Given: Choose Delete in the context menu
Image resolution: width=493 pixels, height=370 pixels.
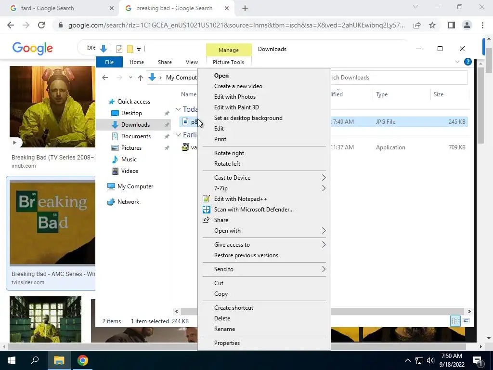Looking at the screenshot, I should click(x=222, y=318).
